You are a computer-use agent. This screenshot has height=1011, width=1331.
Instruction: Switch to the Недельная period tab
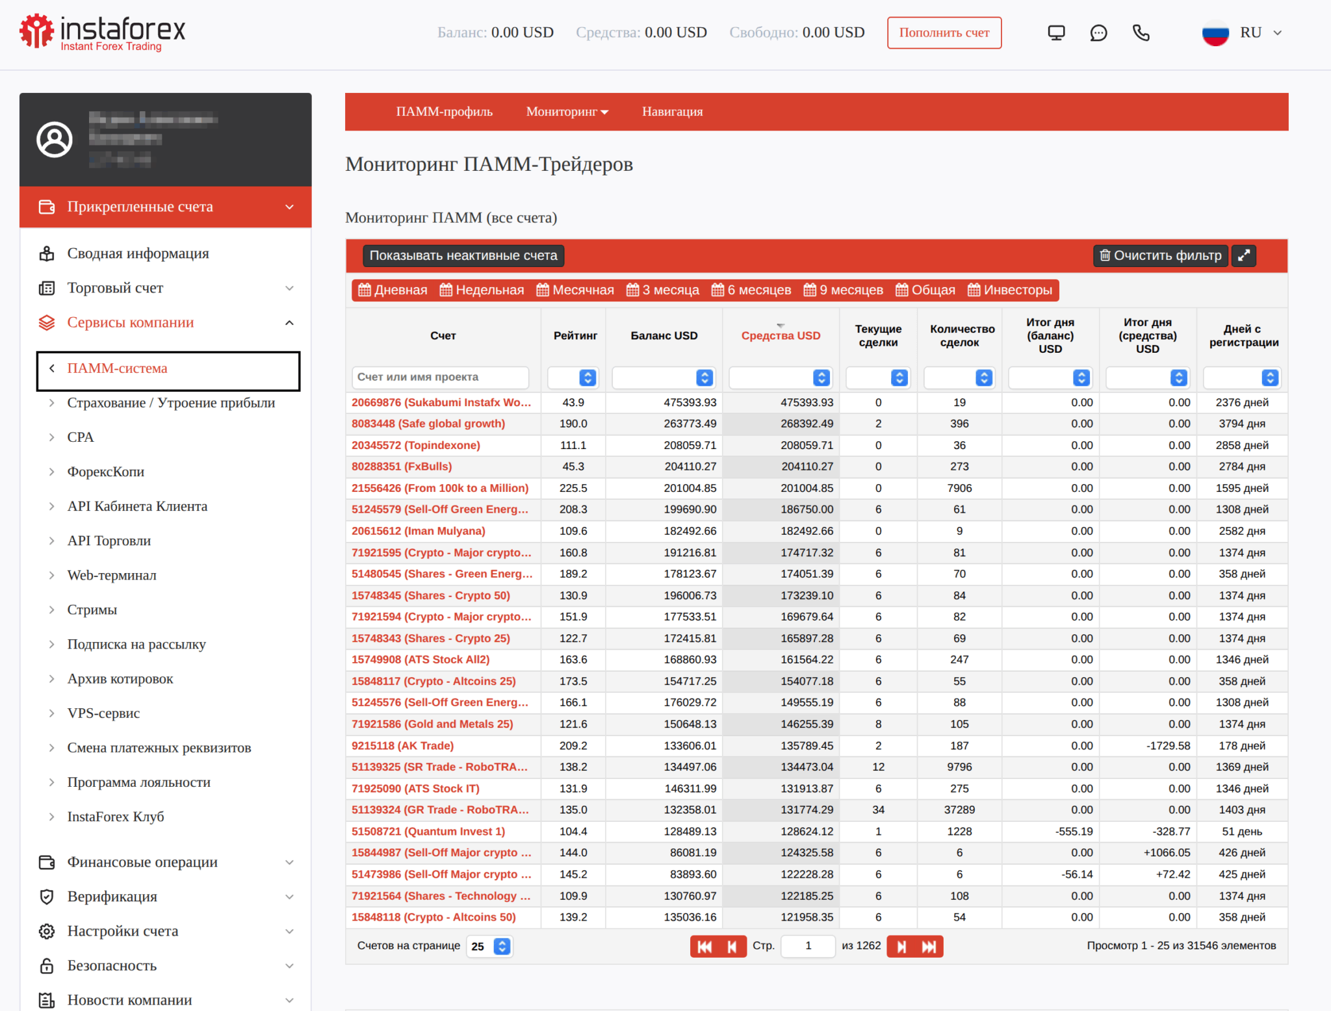click(x=482, y=290)
